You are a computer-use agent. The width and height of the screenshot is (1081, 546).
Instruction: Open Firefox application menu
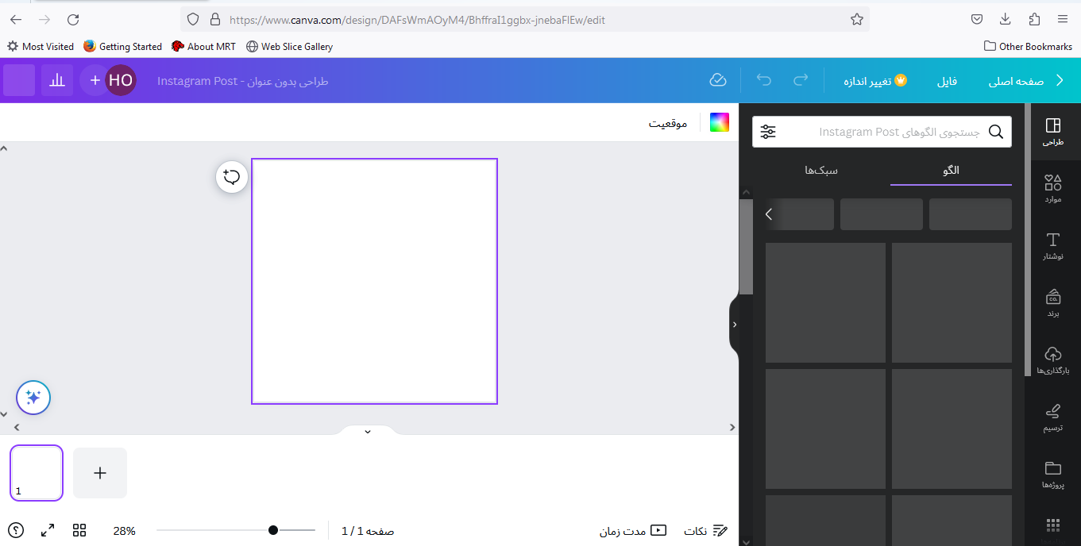coord(1062,19)
